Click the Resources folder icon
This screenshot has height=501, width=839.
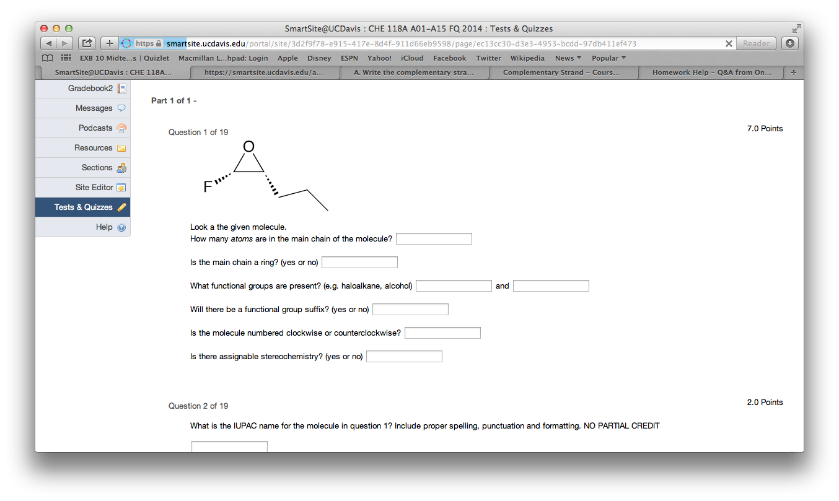(x=121, y=148)
